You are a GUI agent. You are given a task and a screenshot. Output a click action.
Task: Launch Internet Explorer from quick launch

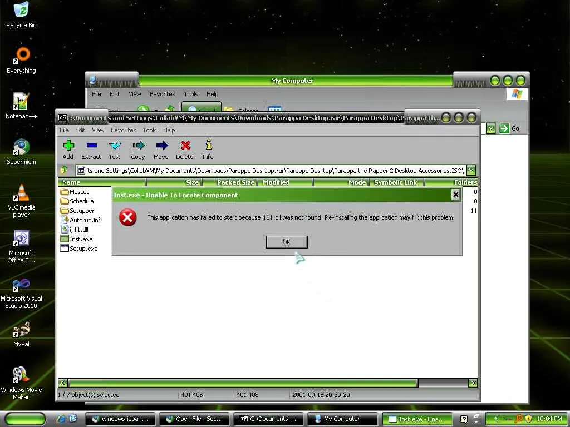point(61,419)
